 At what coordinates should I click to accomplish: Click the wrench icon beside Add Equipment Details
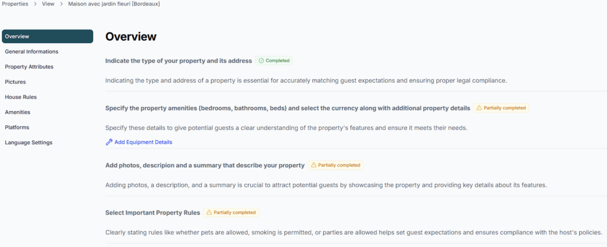pos(109,142)
